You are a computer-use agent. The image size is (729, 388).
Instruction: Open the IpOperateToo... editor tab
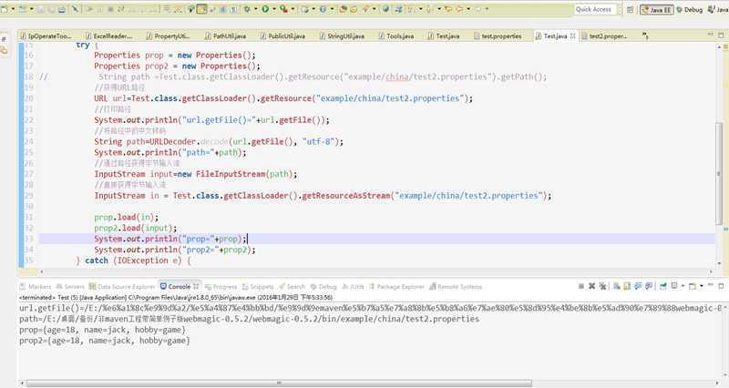pos(46,36)
